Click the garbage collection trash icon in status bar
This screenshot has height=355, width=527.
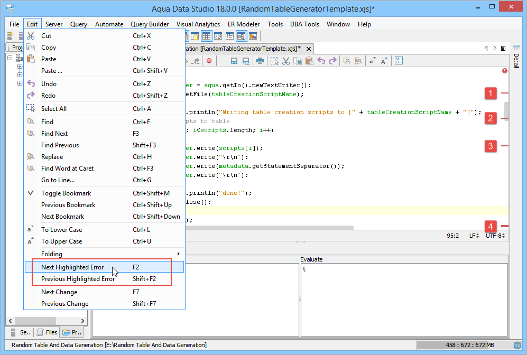pos(517,345)
